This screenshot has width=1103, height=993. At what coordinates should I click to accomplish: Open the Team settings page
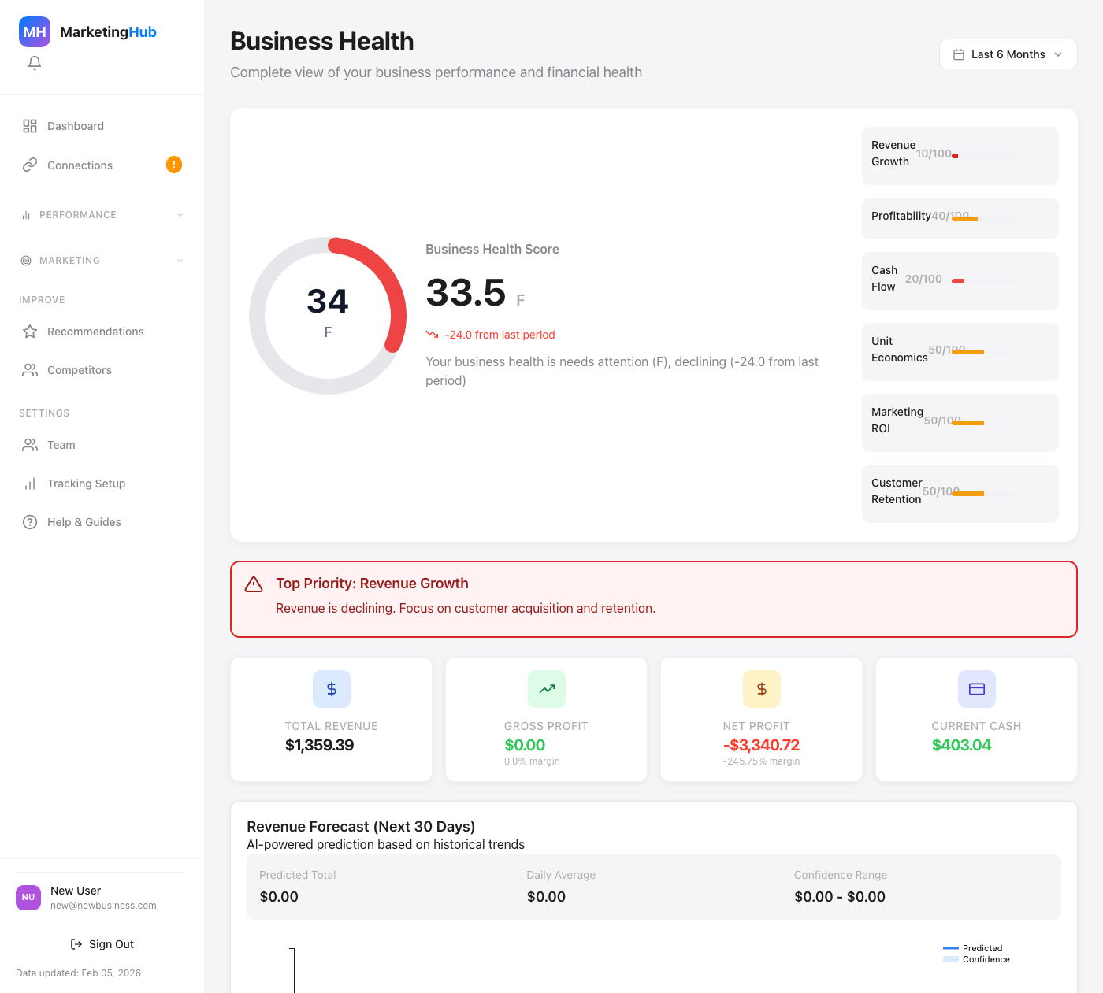pos(61,445)
